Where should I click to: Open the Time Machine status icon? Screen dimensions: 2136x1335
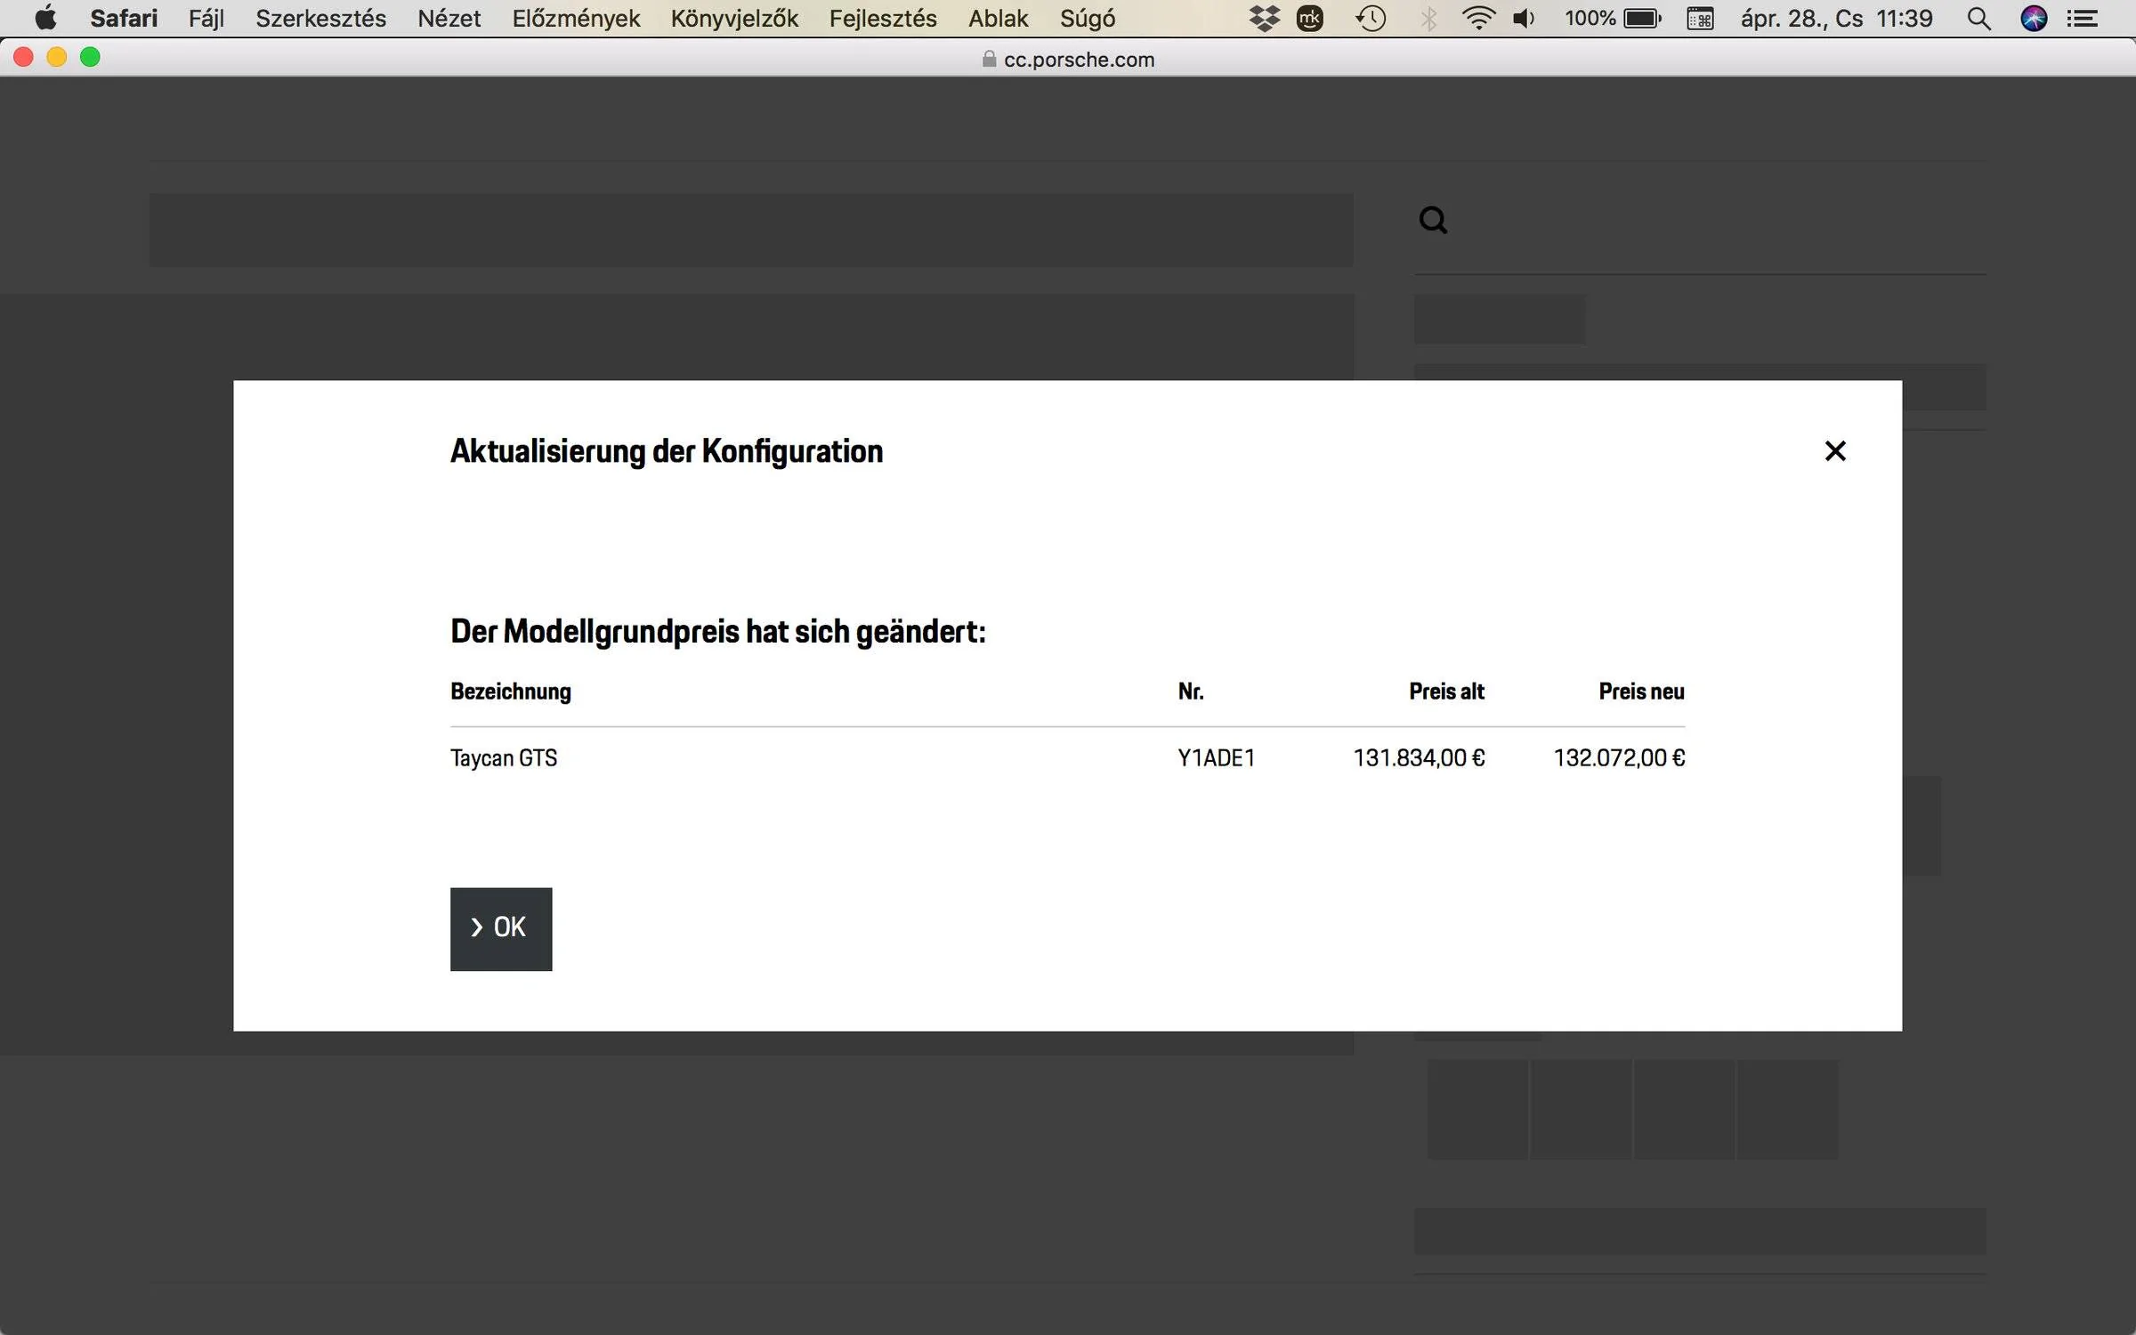(1371, 19)
